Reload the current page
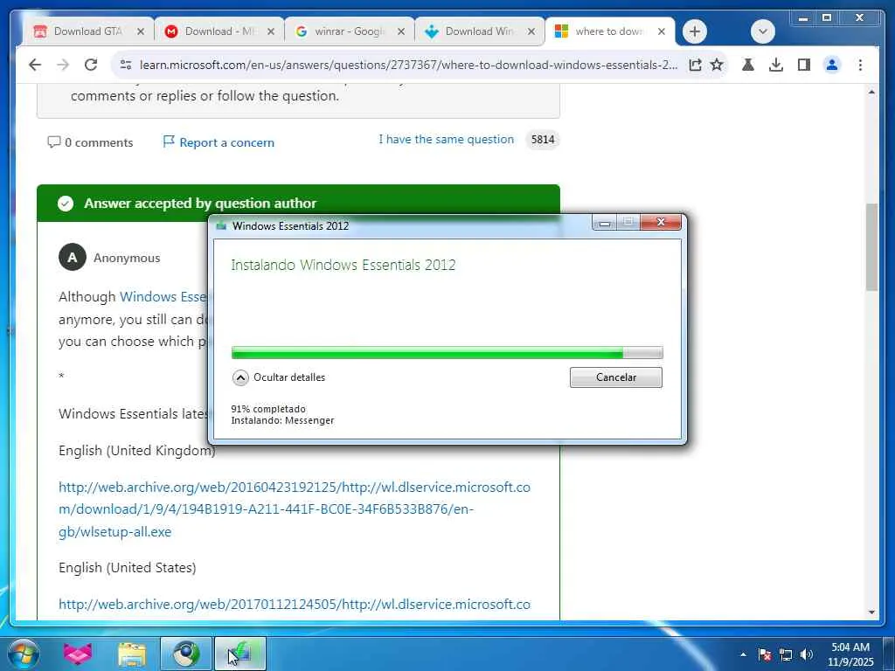Screen dimensions: 895x671 tap(91, 65)
